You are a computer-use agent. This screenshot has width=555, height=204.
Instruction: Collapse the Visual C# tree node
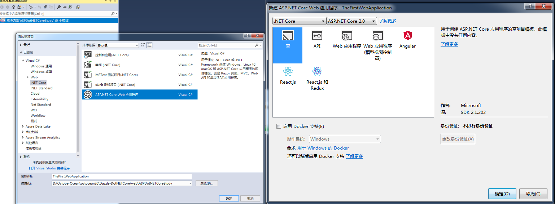point(23,61)
